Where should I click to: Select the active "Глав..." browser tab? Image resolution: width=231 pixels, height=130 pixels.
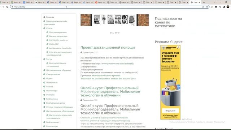pos(195,3)
